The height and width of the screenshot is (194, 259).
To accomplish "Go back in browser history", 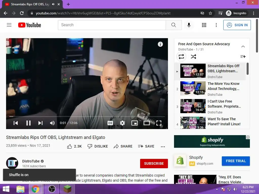I will (x=6, y=13).
